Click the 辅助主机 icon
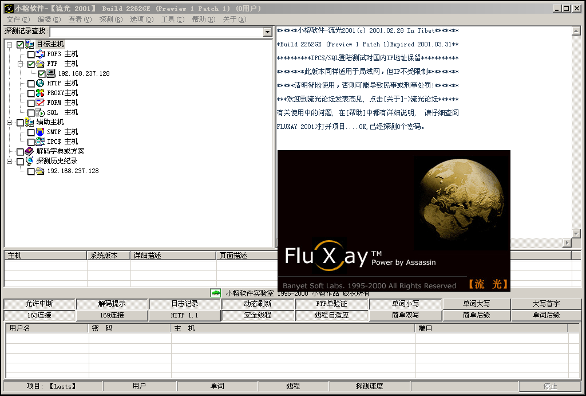586x396 pixels. 30,122
